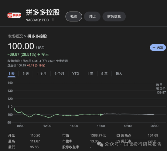Go to 市场概况 breadcrumb link
Screen dimensions: 167x151
[15, 36]
